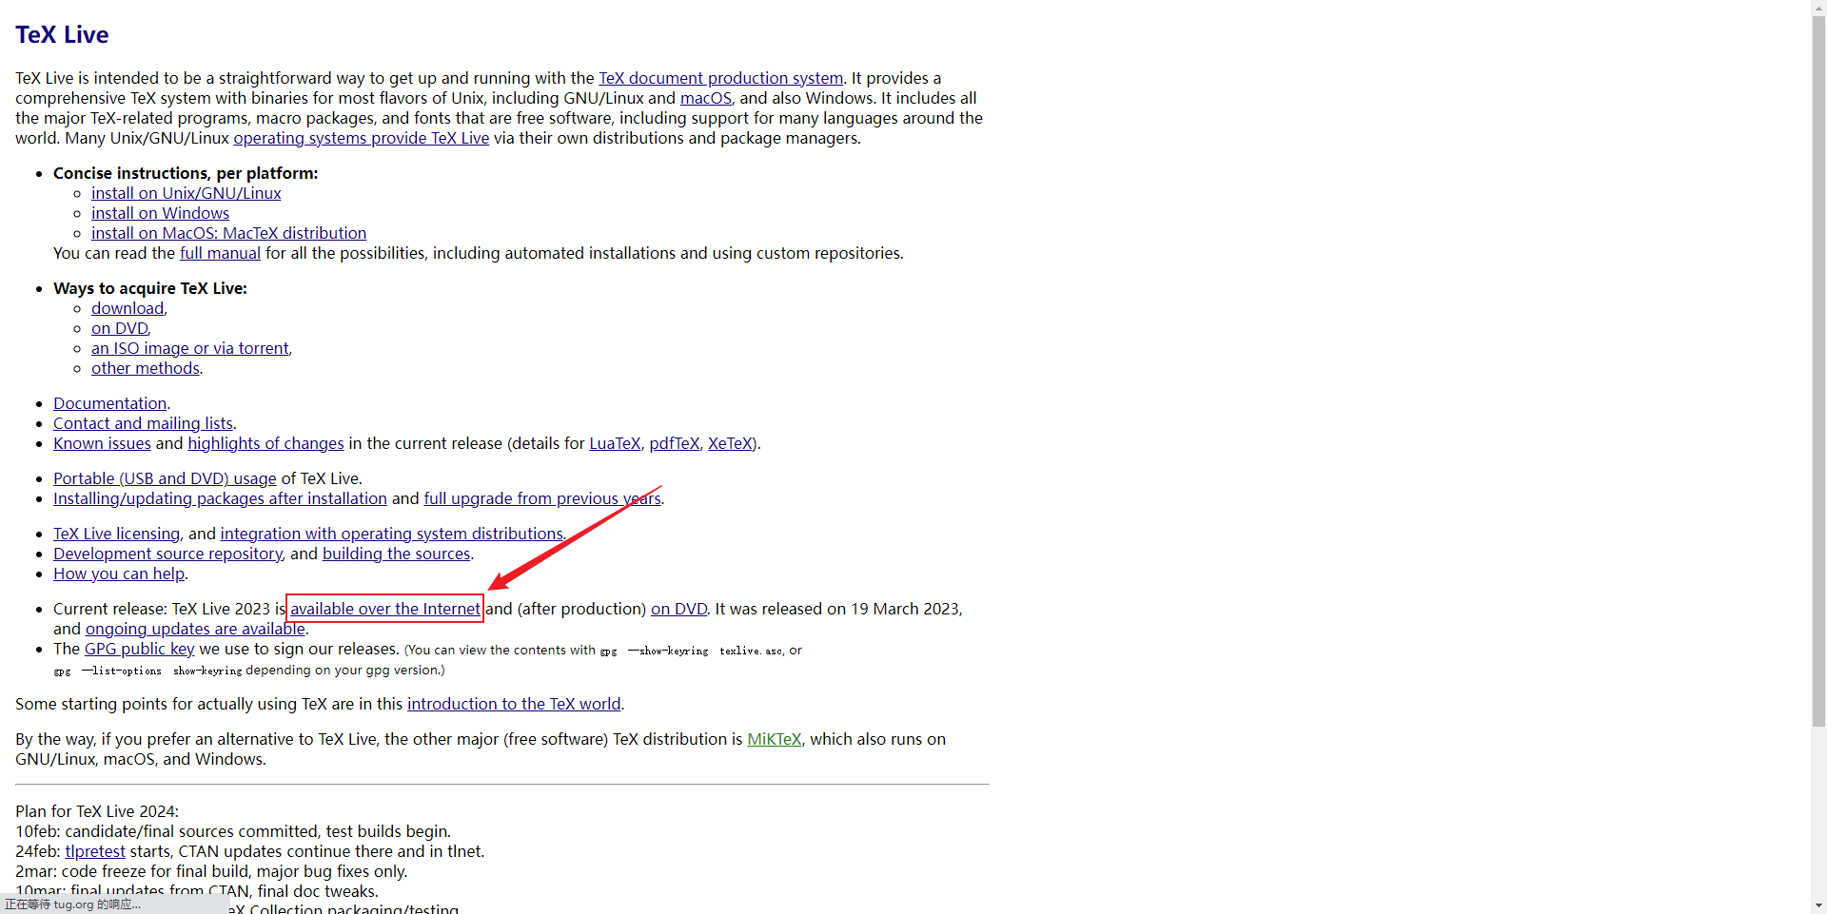Open the pdfTeX details link
Image resolution: width=1827 pixels, height=914 pixels.
[x=675, y=443]
